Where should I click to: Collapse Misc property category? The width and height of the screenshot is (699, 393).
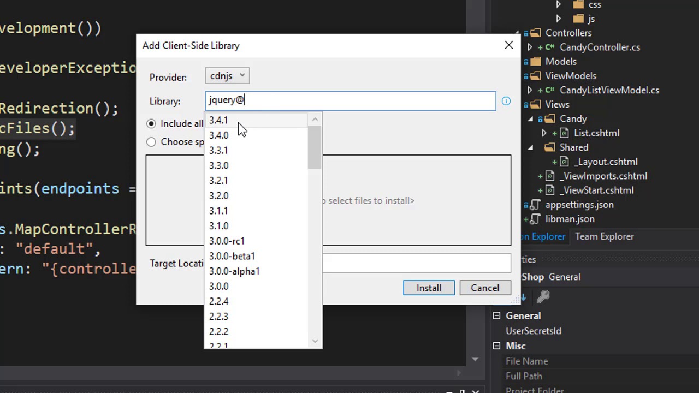coord(496,346)
